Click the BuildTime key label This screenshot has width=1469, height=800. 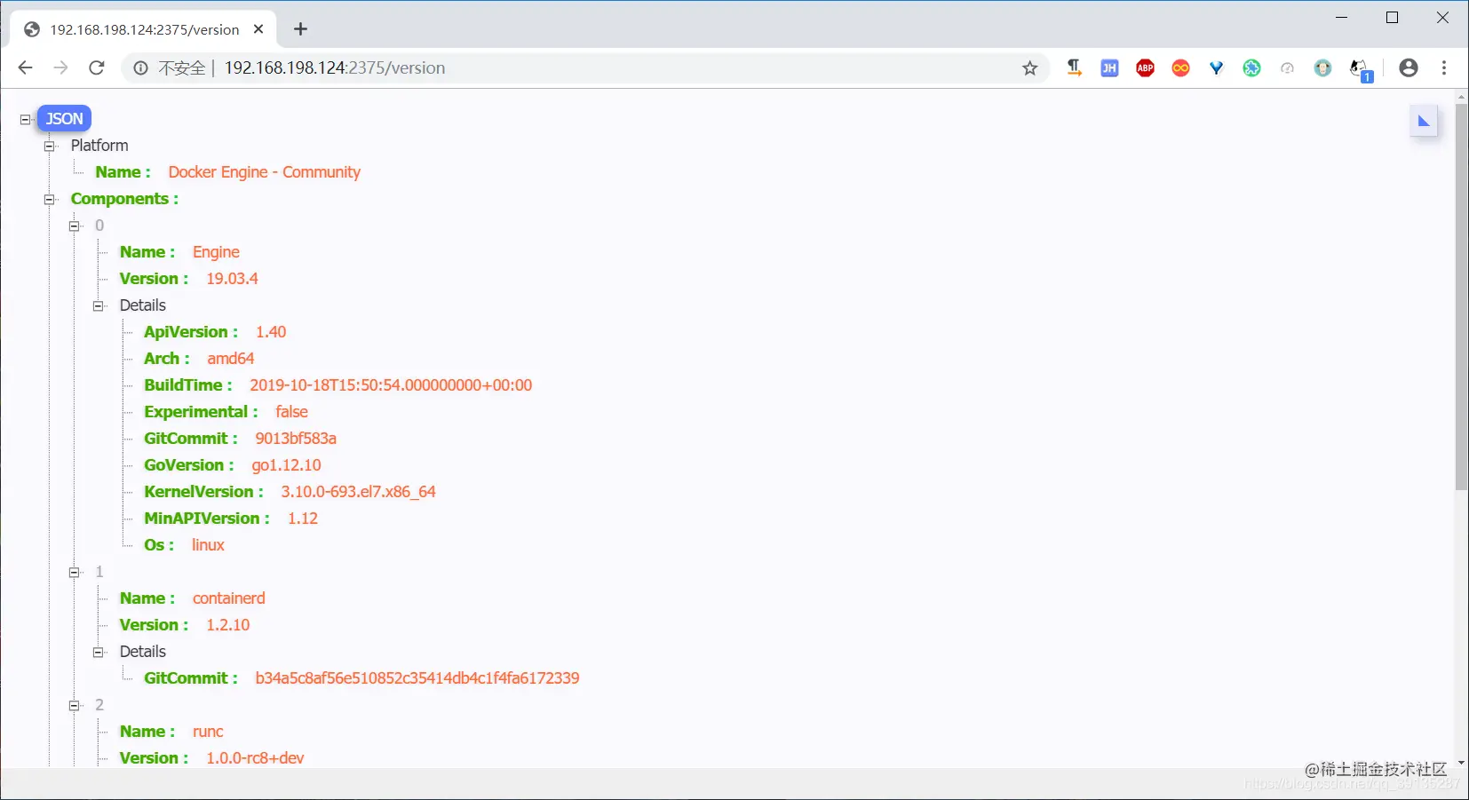coord(188,385)
